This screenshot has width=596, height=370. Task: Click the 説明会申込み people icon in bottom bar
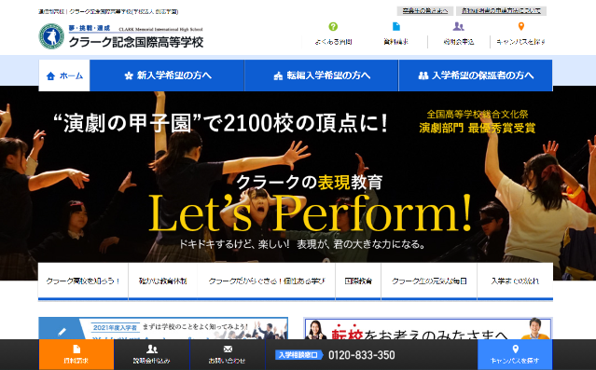[x=152, y=349]
